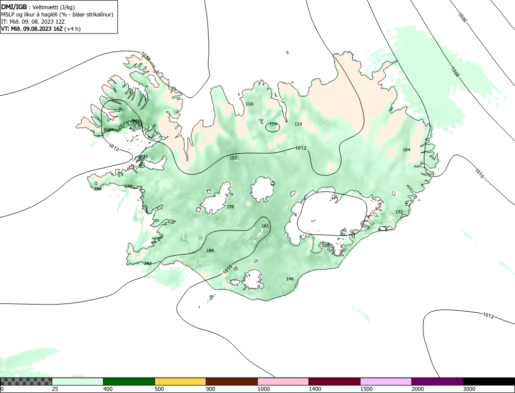Click the checkered 0–25 legend swatch
Viewport: 515px width, 393px height.
[26, 381]
